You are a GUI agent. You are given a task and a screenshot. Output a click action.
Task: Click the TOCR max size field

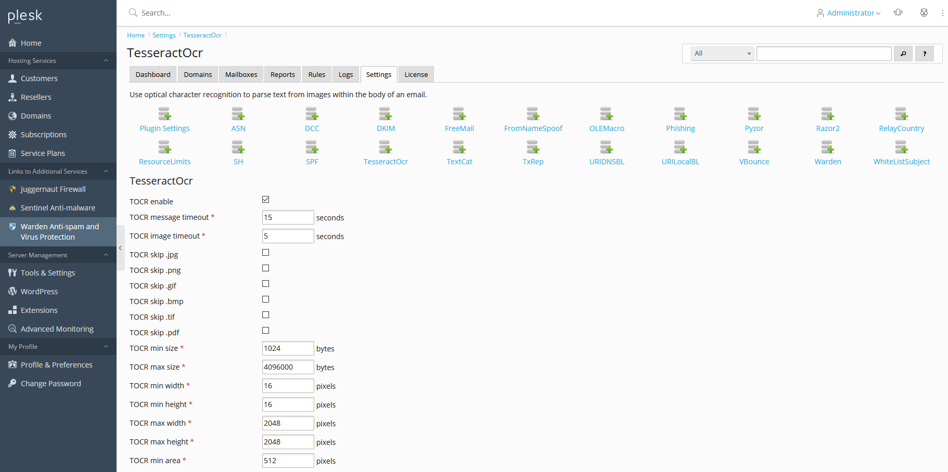pos(288,367)
